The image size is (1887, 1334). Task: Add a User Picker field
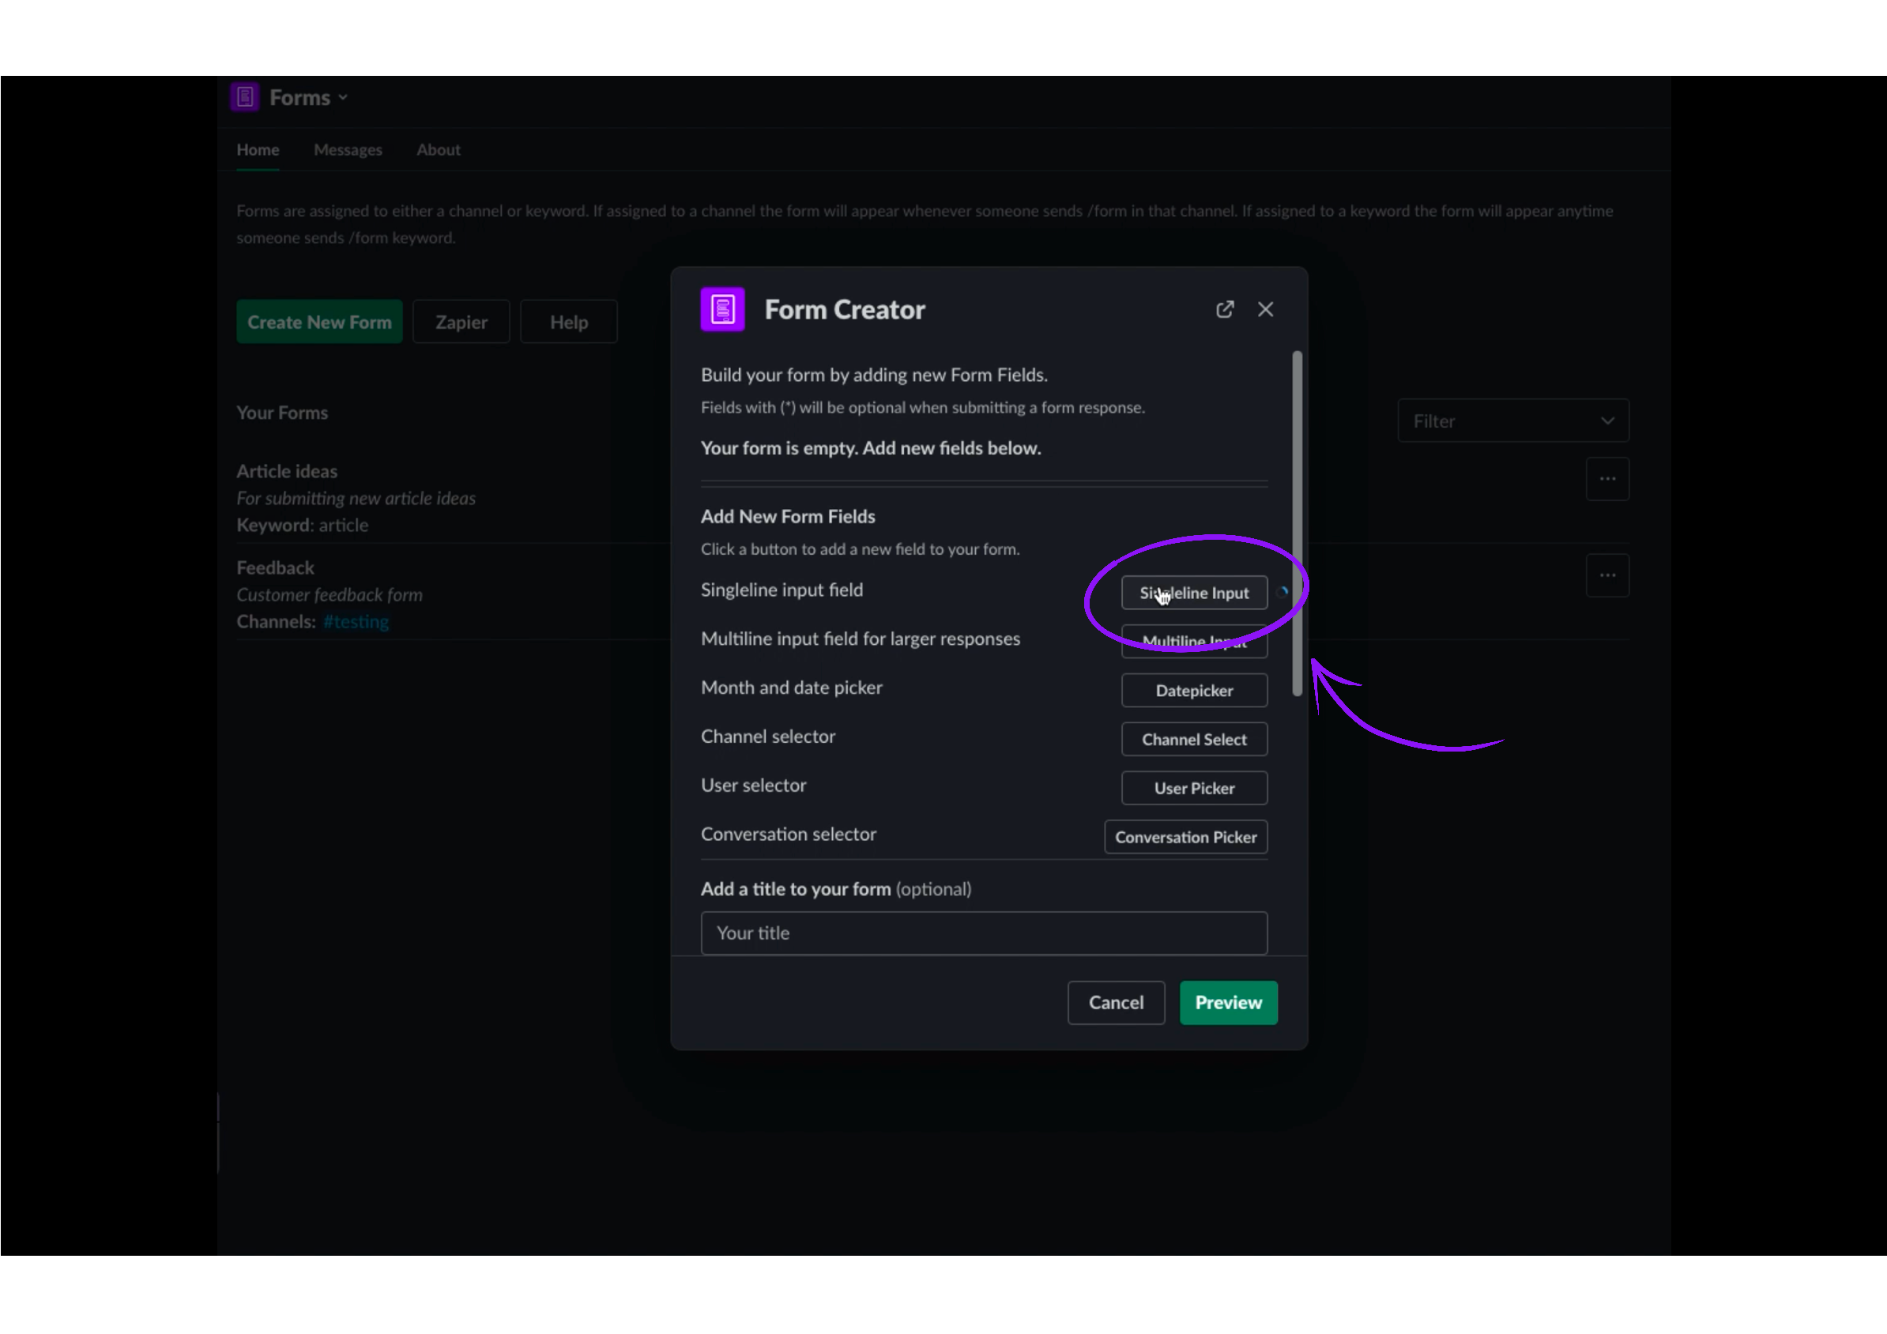pos(1193,787)
